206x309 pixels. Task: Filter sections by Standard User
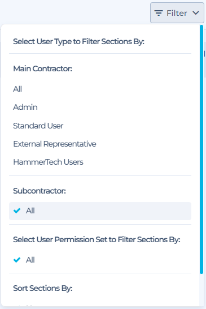(38, 126)
